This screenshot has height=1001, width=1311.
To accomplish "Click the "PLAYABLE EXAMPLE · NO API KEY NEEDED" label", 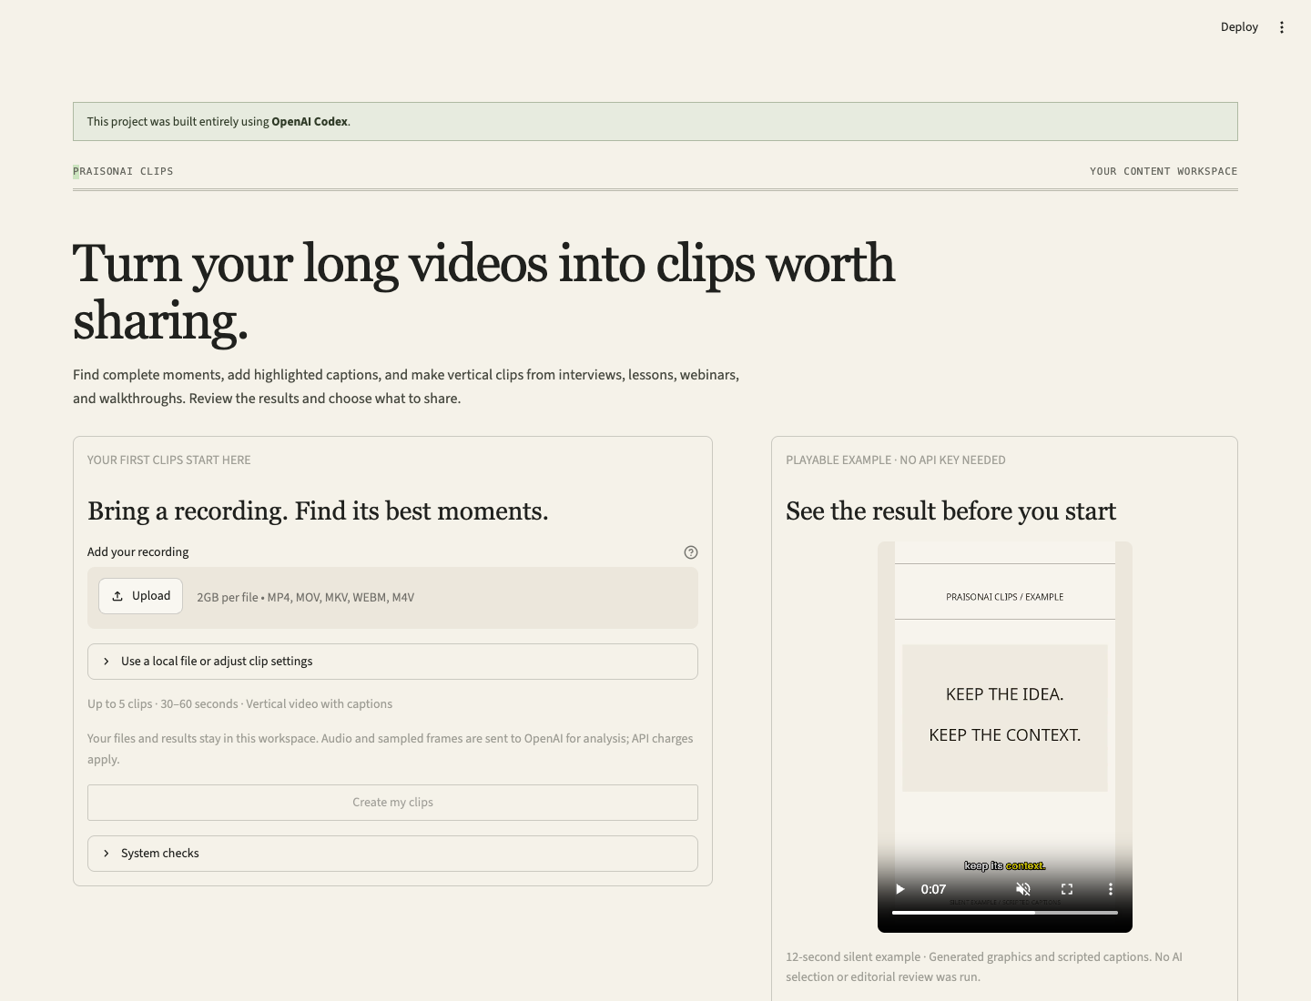I will [896, 460].
